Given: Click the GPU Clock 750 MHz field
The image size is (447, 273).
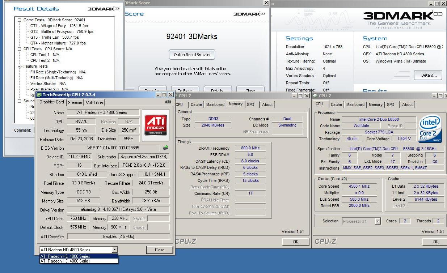Looking at the screenshot, I should pos(78,218).
